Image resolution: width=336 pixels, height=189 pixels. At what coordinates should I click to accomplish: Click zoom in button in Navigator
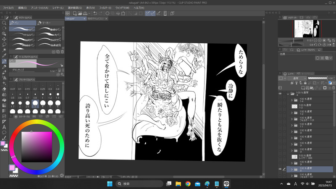[320, 40]
